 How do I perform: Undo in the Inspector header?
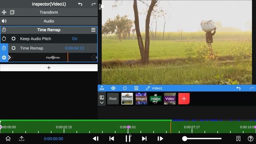(80, 4)
